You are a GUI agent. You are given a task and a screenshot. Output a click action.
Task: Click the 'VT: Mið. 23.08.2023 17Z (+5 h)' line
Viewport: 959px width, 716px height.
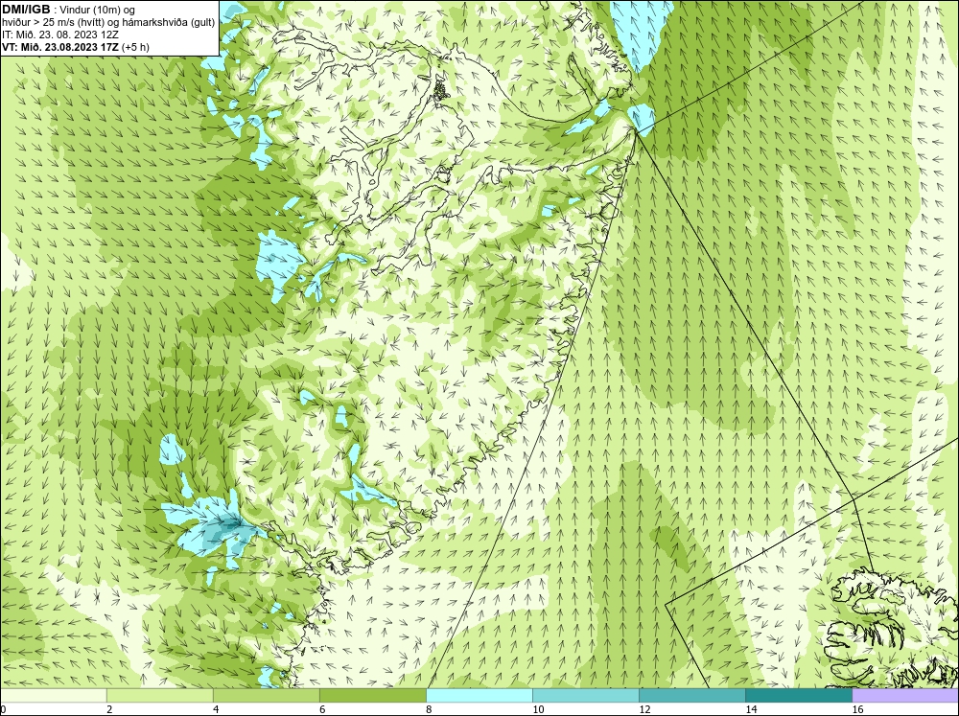click(x=76, y=47)
